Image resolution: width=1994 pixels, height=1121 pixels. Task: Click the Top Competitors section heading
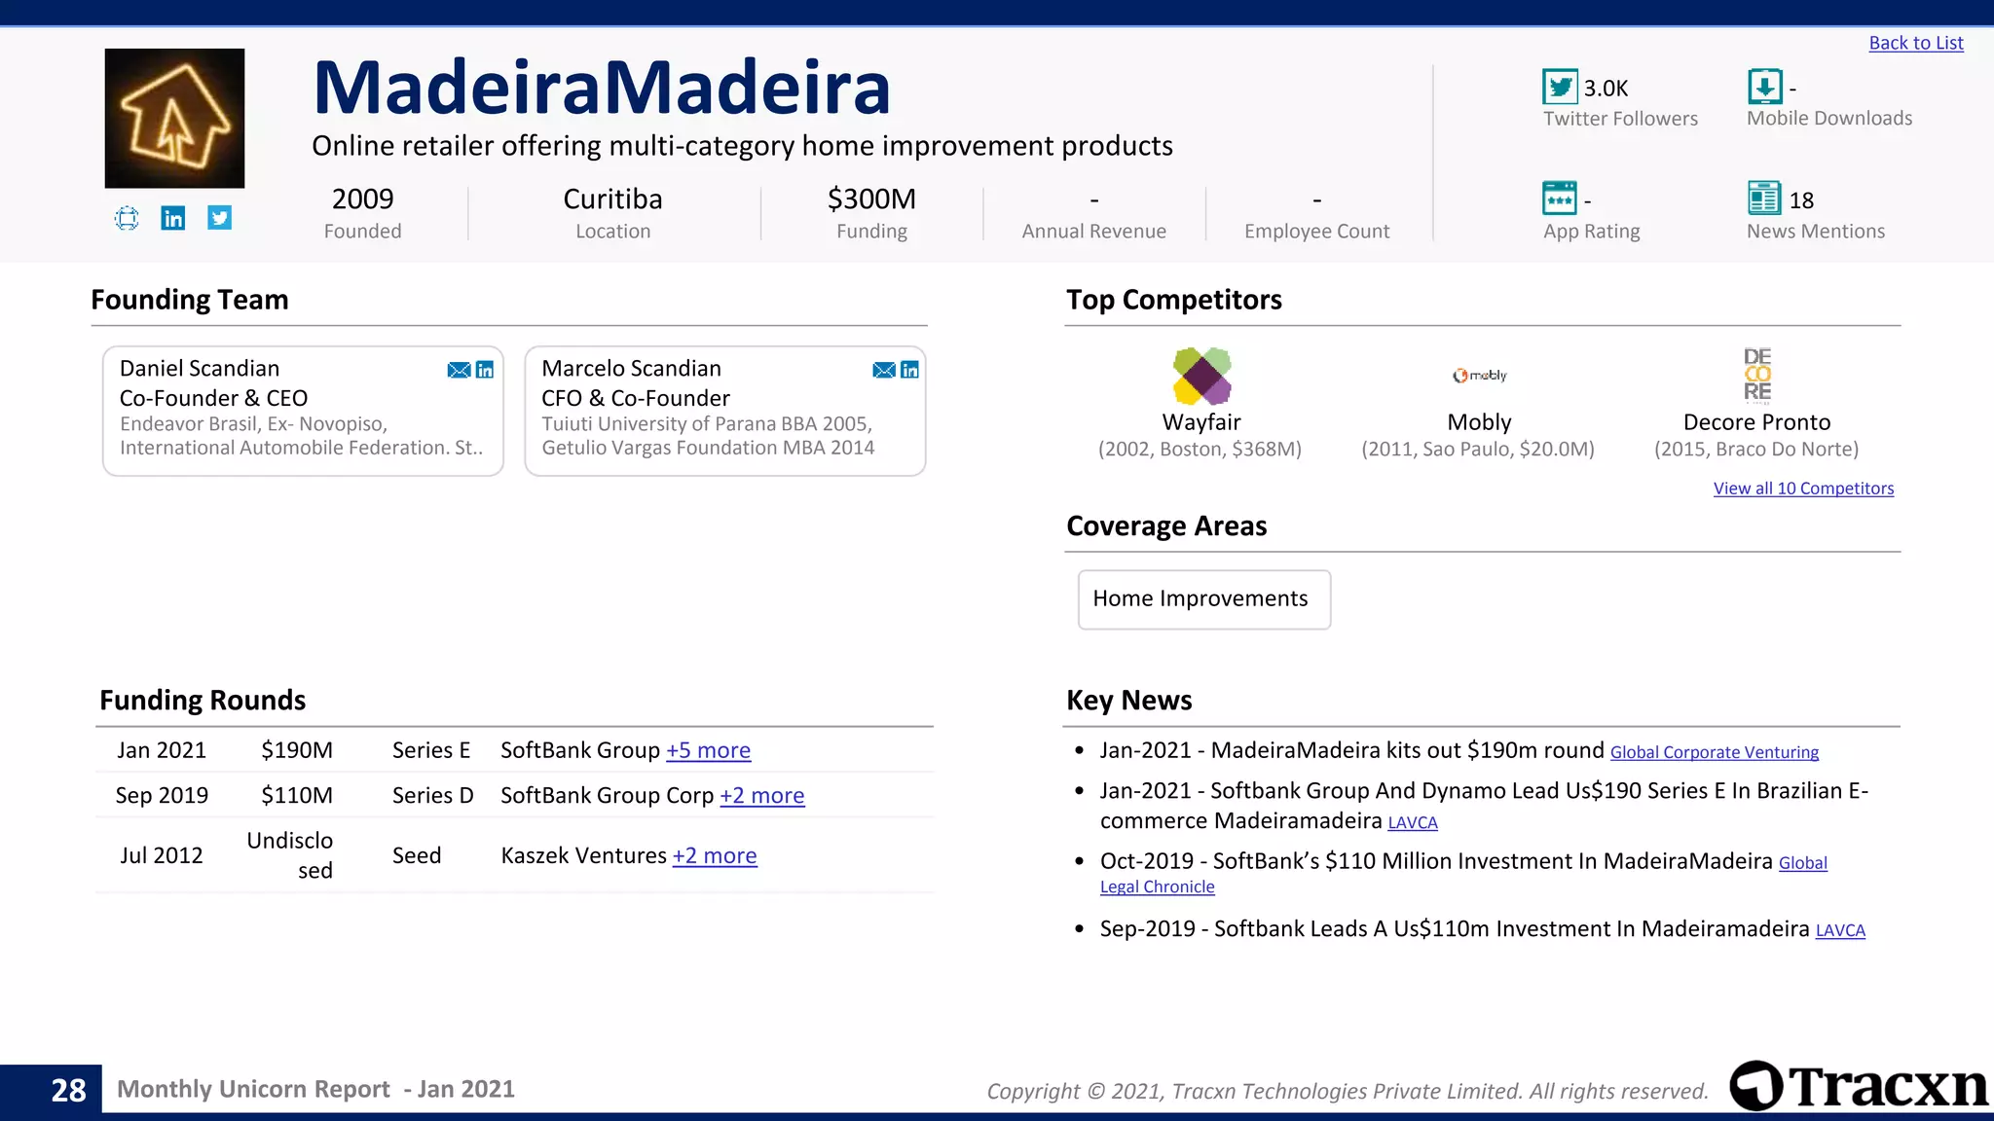click(x=1174, y=300)
